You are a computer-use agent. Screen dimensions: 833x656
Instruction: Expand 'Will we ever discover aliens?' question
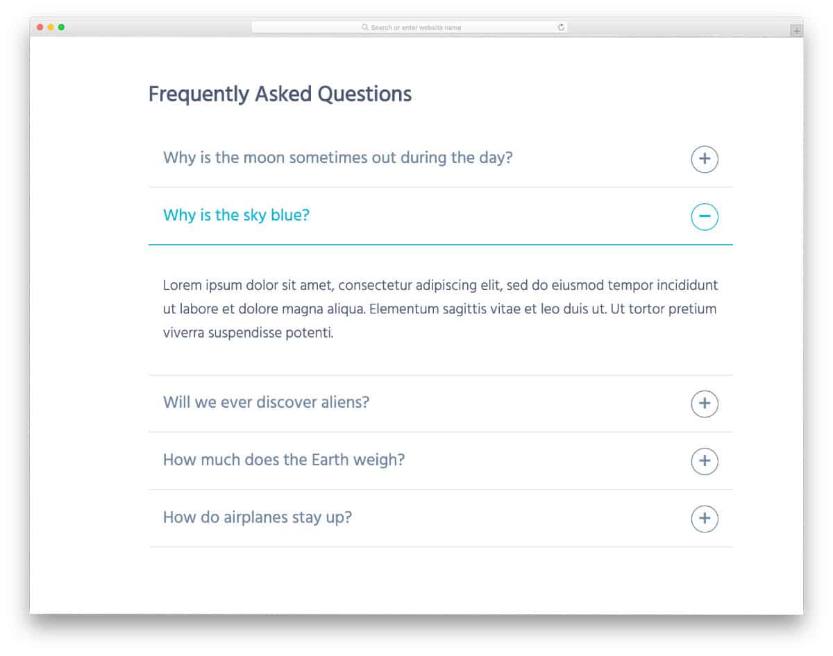click(x=266, y=402)
